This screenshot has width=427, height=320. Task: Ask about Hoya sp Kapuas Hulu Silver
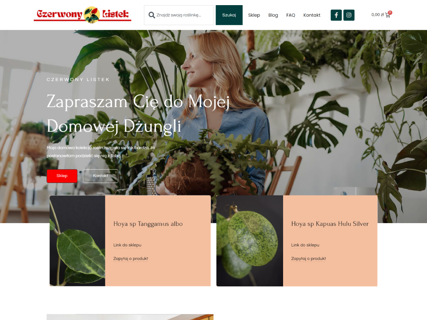click(309, 259)
